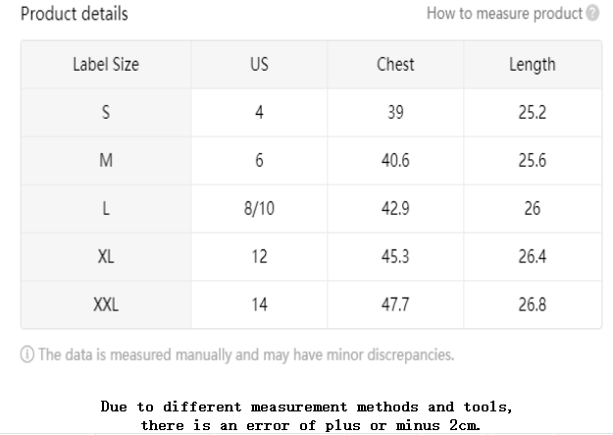
Task: Click the US column header
Action: pyautogui.click(x=259, y=65)
